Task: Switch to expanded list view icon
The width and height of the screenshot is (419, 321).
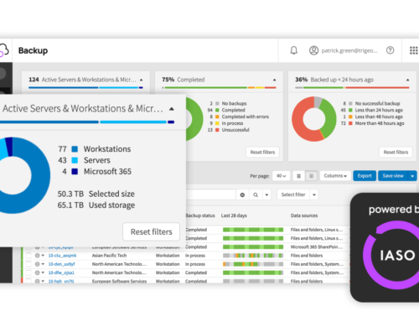Action: point(311,176)
